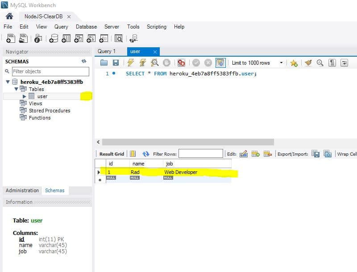Image resolution: width=357 pixels, height=272 pixels.
Task: Open SQL script file icon in main toolbar
Action: 23,38
